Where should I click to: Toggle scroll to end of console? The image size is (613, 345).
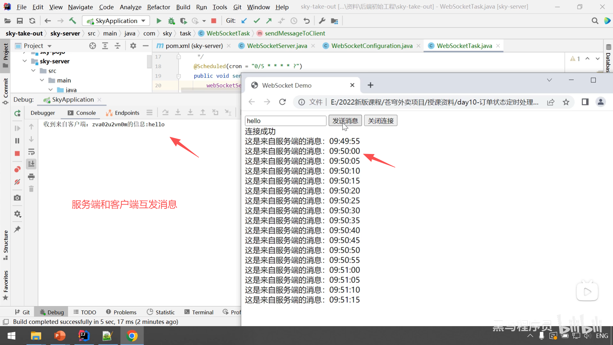coord(31,164)
